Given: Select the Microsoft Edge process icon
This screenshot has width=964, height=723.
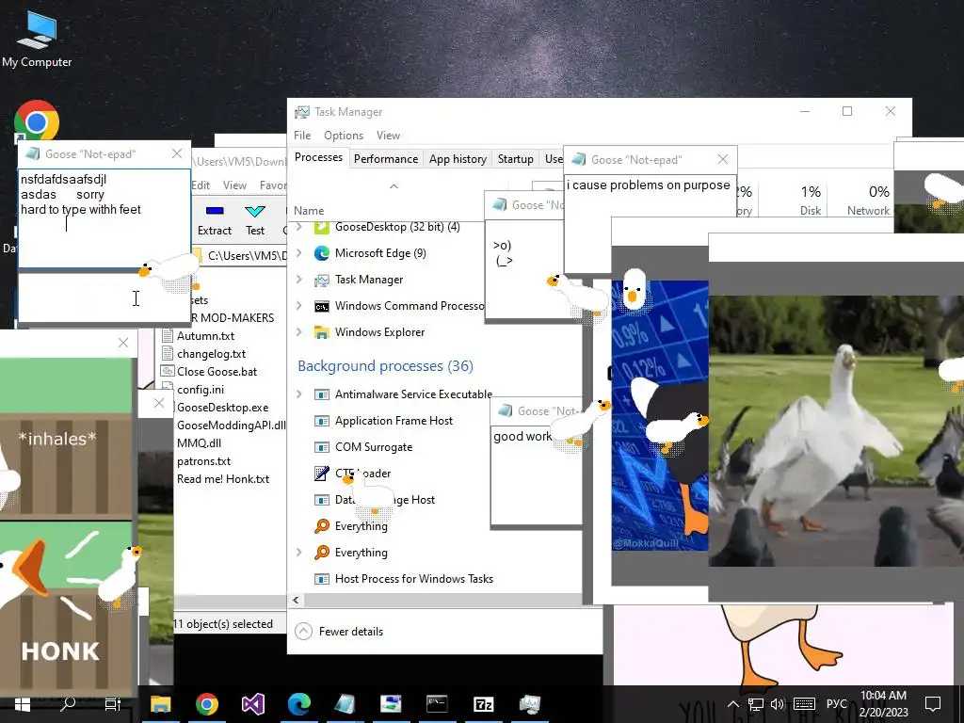Looking at the screenshot, I should [x=322, y=252].
